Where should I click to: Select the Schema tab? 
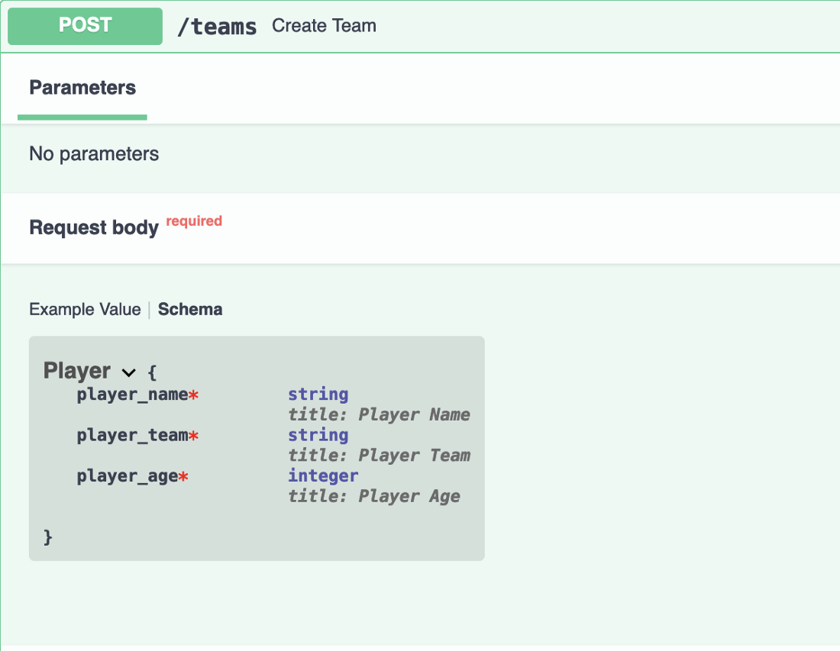pyautogui.click(x=190, y=309)
